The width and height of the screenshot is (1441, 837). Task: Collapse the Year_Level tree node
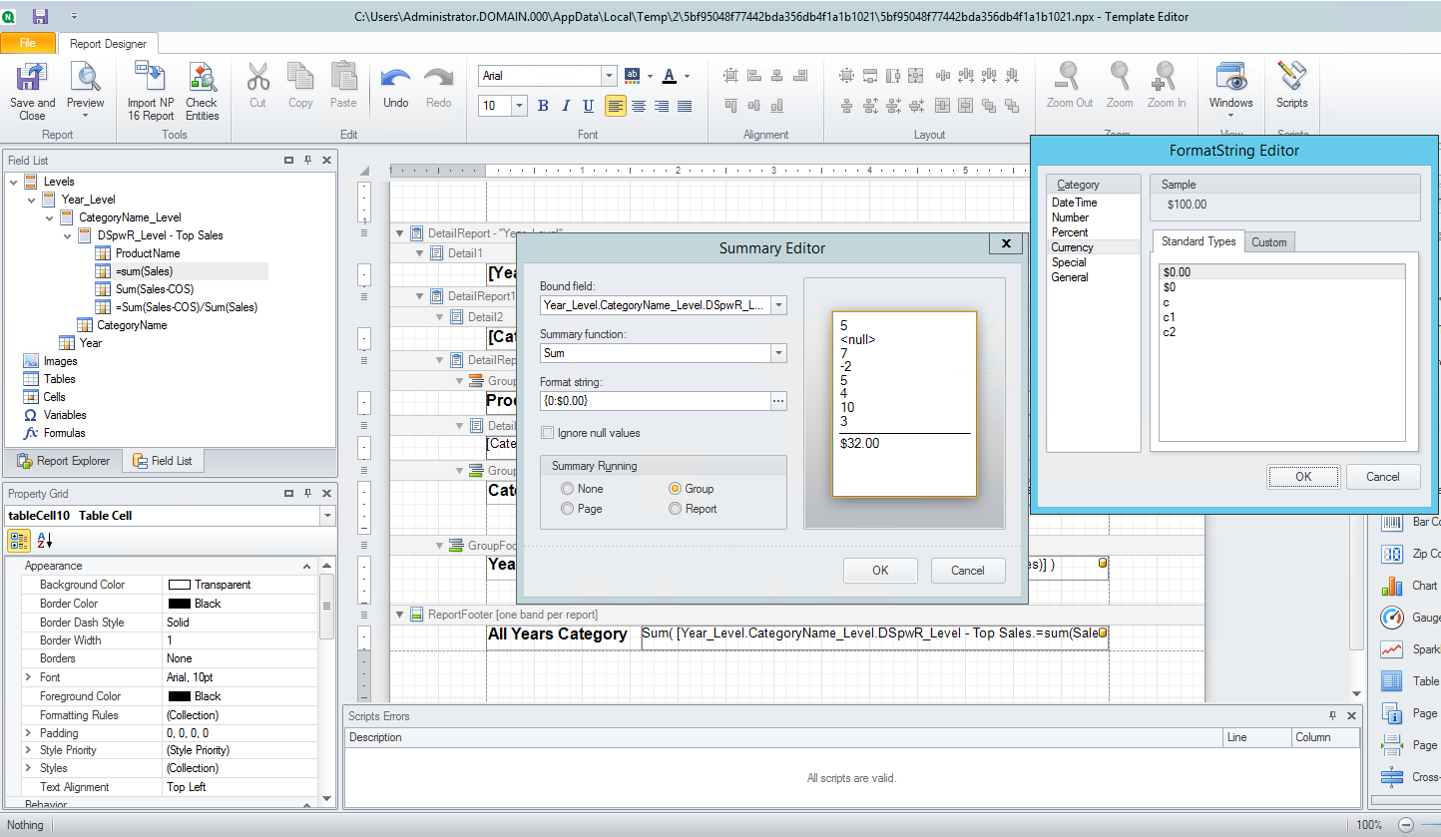coord(32,200)
